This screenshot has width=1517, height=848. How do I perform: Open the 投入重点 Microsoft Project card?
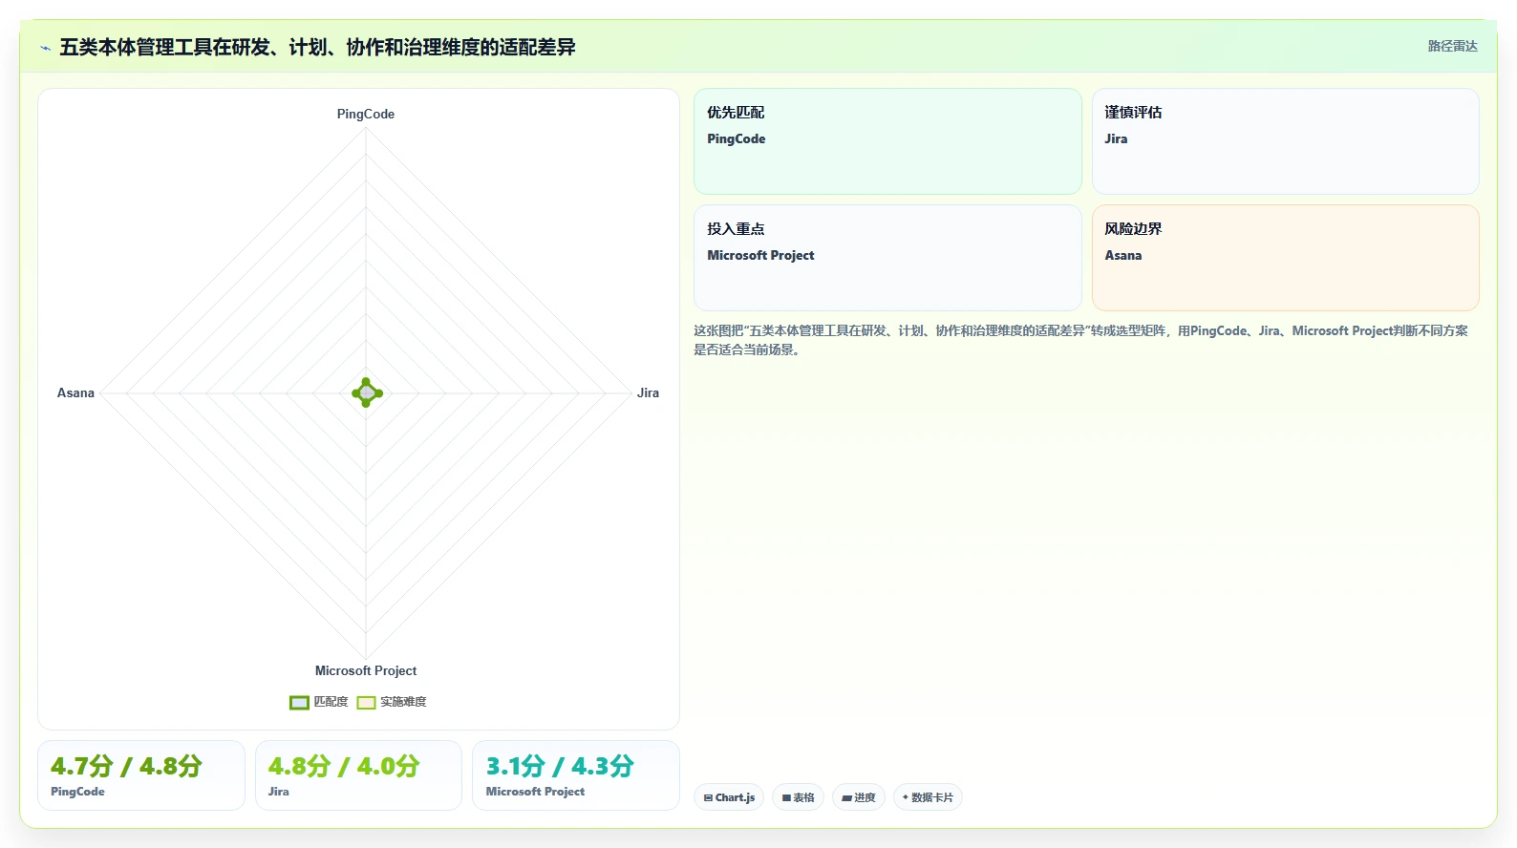point(887,258)
